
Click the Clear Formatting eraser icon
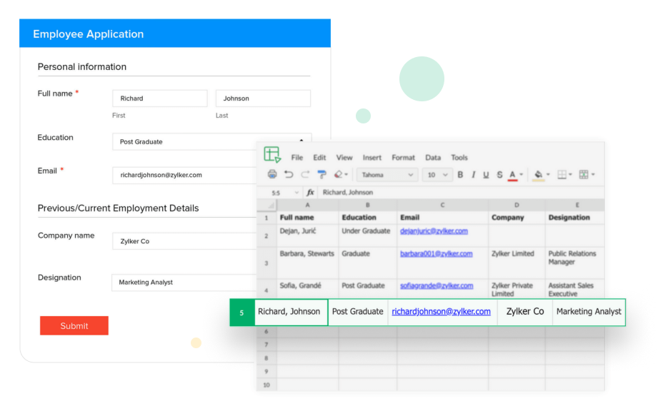tap(339, 175)
